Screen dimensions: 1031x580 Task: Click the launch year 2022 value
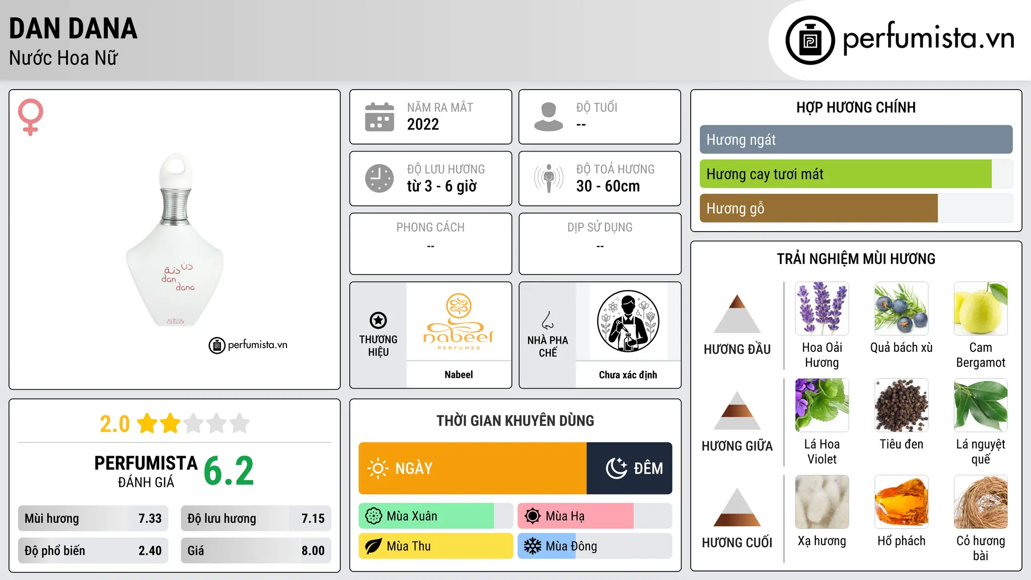pyautogui.click(x=423, y=124)
